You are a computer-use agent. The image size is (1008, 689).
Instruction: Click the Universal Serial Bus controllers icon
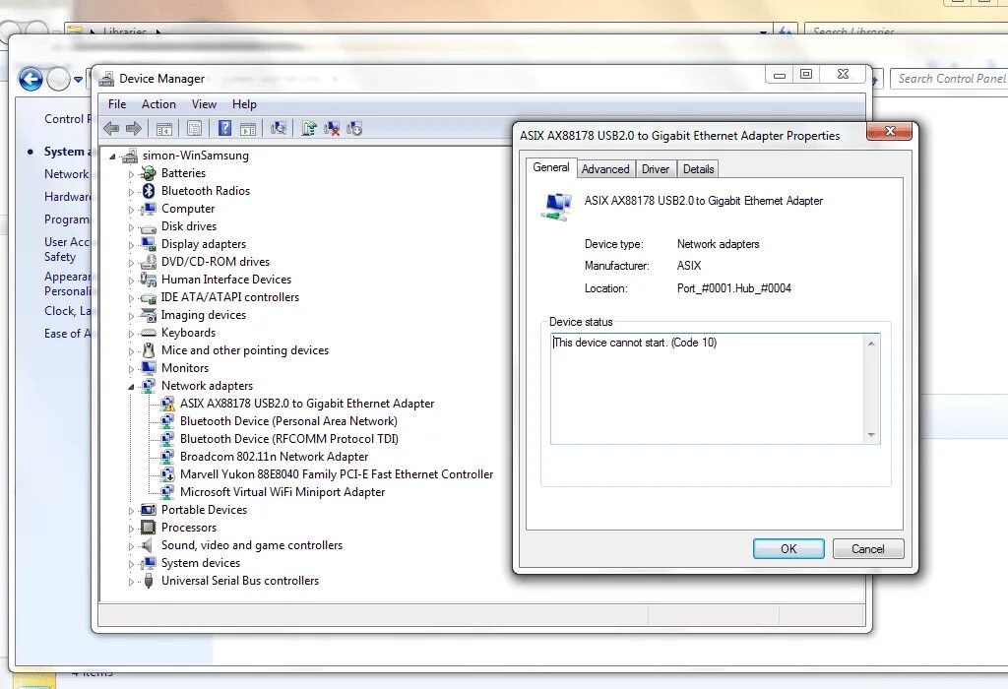[149, 581]
